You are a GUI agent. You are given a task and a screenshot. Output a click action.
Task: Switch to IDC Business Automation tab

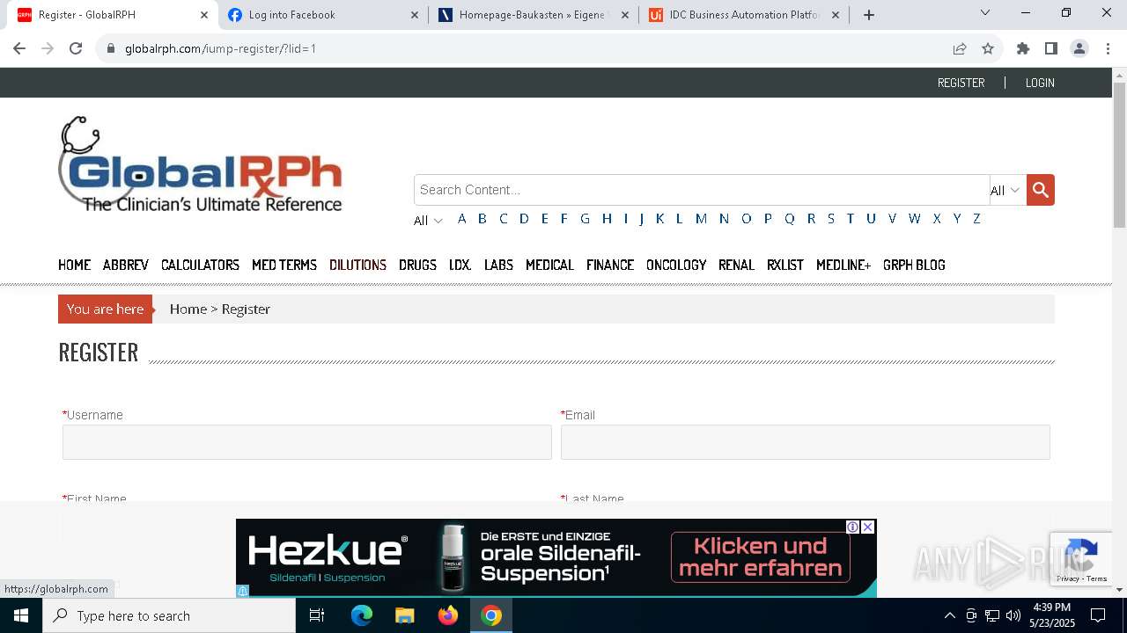coord(744,15)
